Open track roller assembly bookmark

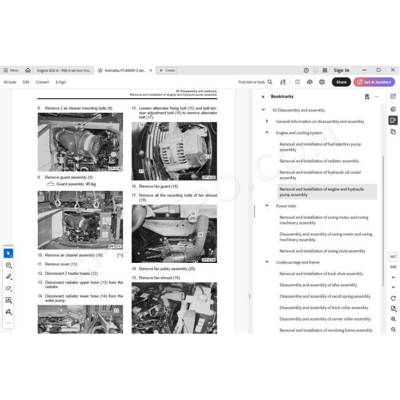tap(324, 307)
